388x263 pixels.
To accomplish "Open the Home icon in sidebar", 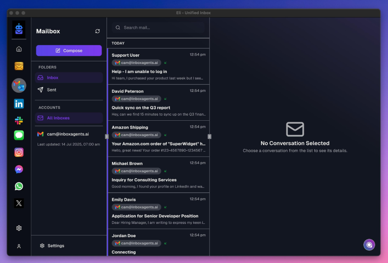I will (x=19, y=49).
